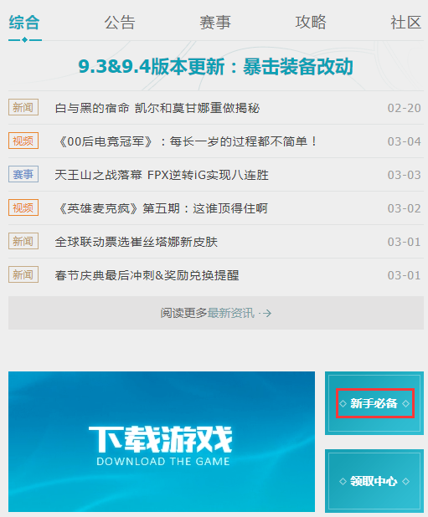428x517 pixels.
Task: Click date 03-01 on 春节庆典 row
Action: (405, 275)
